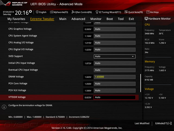Click the Vcore 1.296 V value
174x131 pixels.
162,43
